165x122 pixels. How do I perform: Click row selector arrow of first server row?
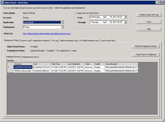(10, 67)
